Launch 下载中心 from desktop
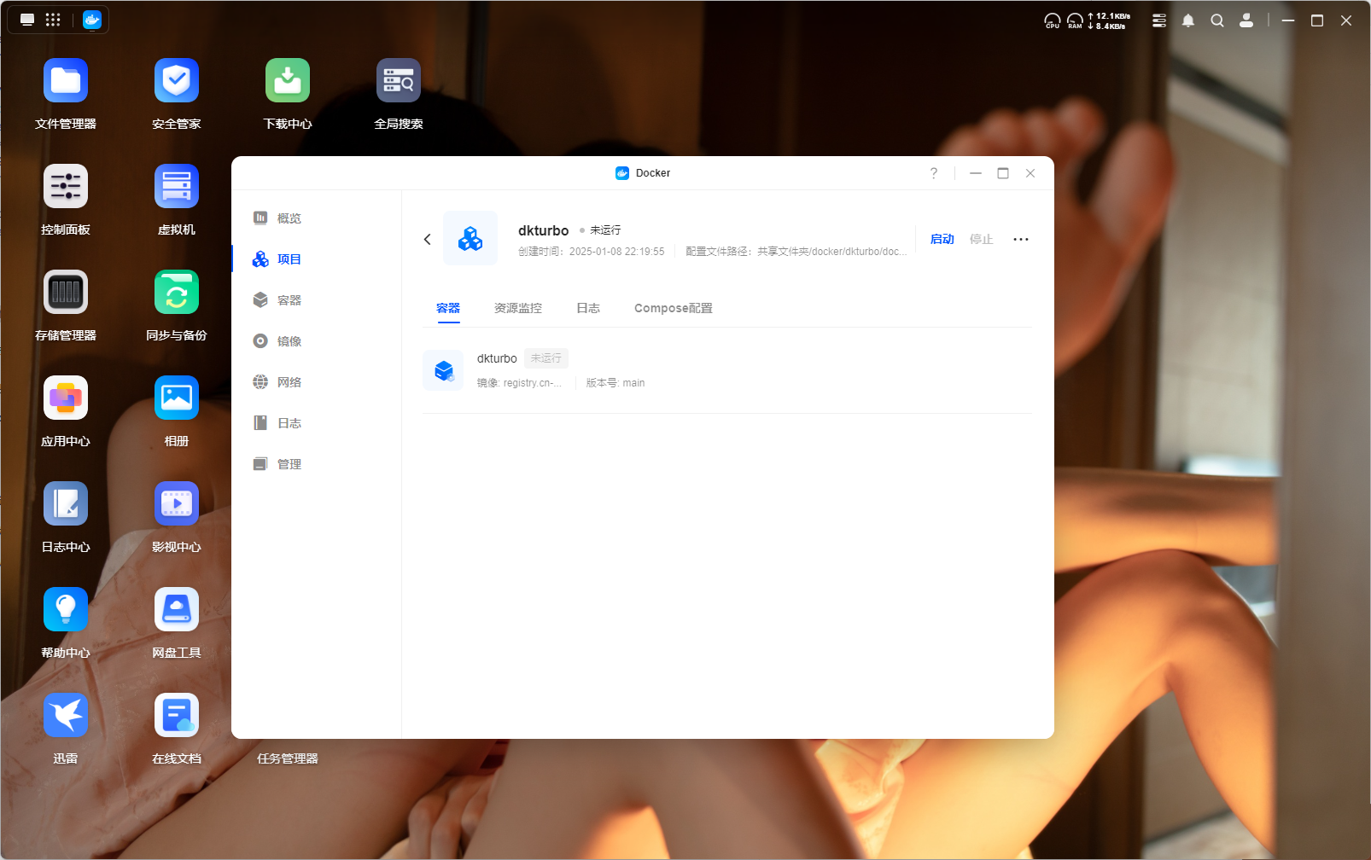Screen dimensions: 1371x860 (x=288, y=81)
